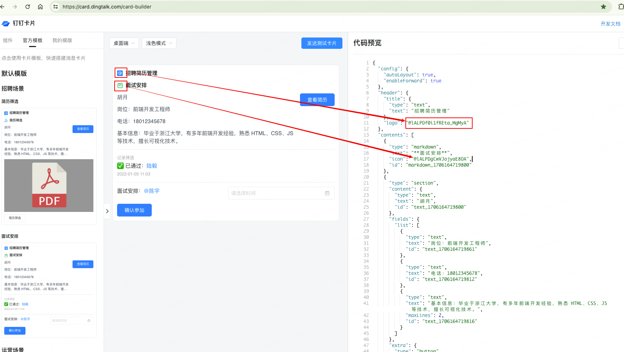Click code line "maxLines": 2
Image resolution: width=624 pixels, height=352 pixels.
[x=425, y=315]
